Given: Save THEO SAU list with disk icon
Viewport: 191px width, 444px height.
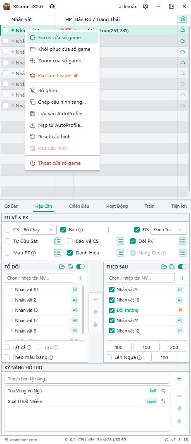Looking at the screenshot, I should pyautogui.click(x=172, y=267).
